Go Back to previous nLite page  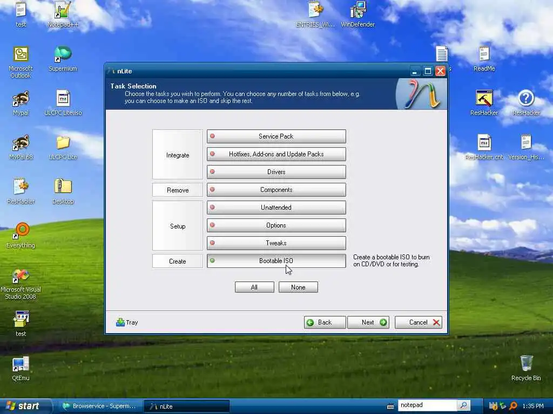[x=325, y=322]
